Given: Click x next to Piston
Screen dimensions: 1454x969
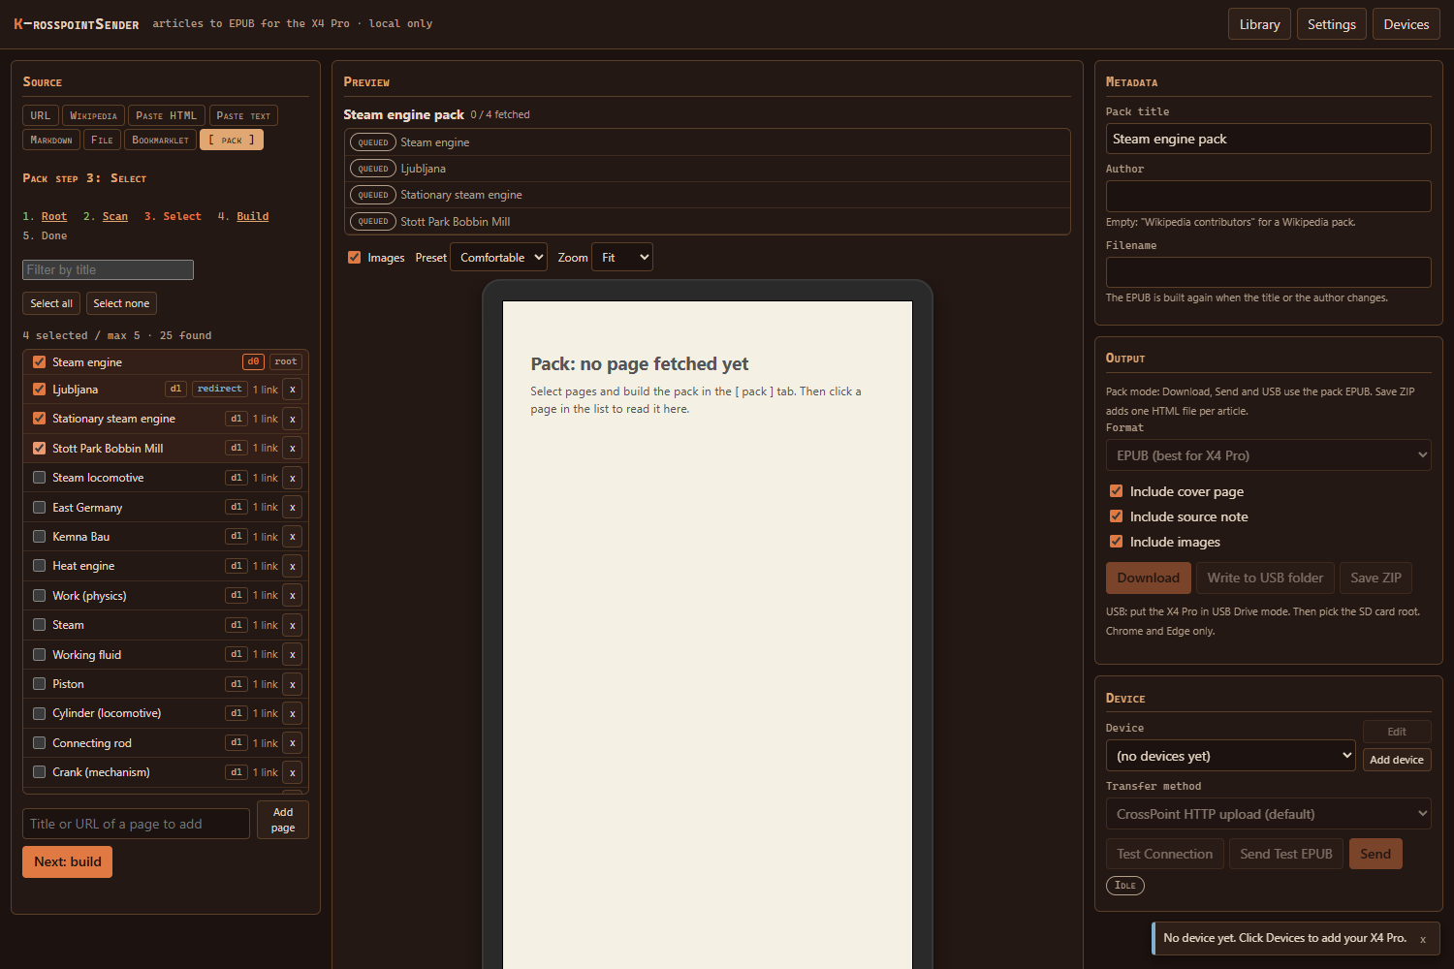Looking at the screenshot, I should coord(292,684).
